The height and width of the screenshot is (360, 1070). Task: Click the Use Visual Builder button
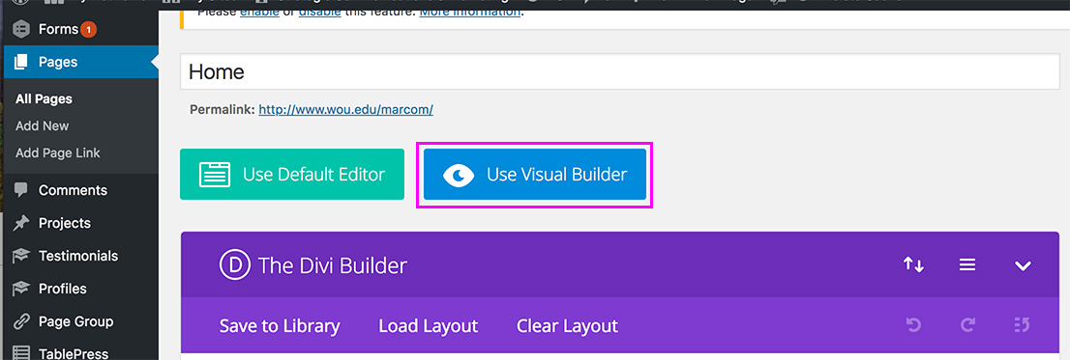(535, 175)
